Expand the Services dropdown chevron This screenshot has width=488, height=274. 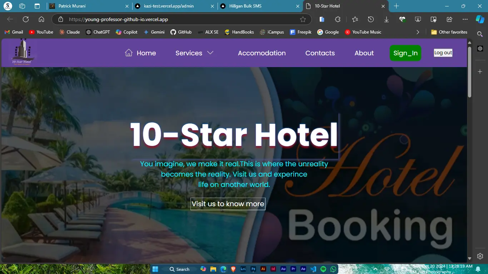click(x=210, y=52)
